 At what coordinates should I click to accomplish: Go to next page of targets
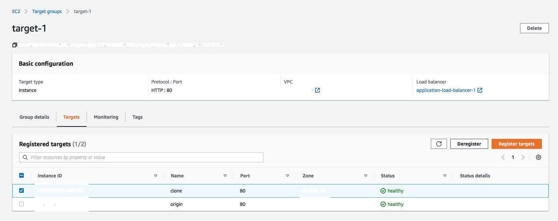[523, 157]
